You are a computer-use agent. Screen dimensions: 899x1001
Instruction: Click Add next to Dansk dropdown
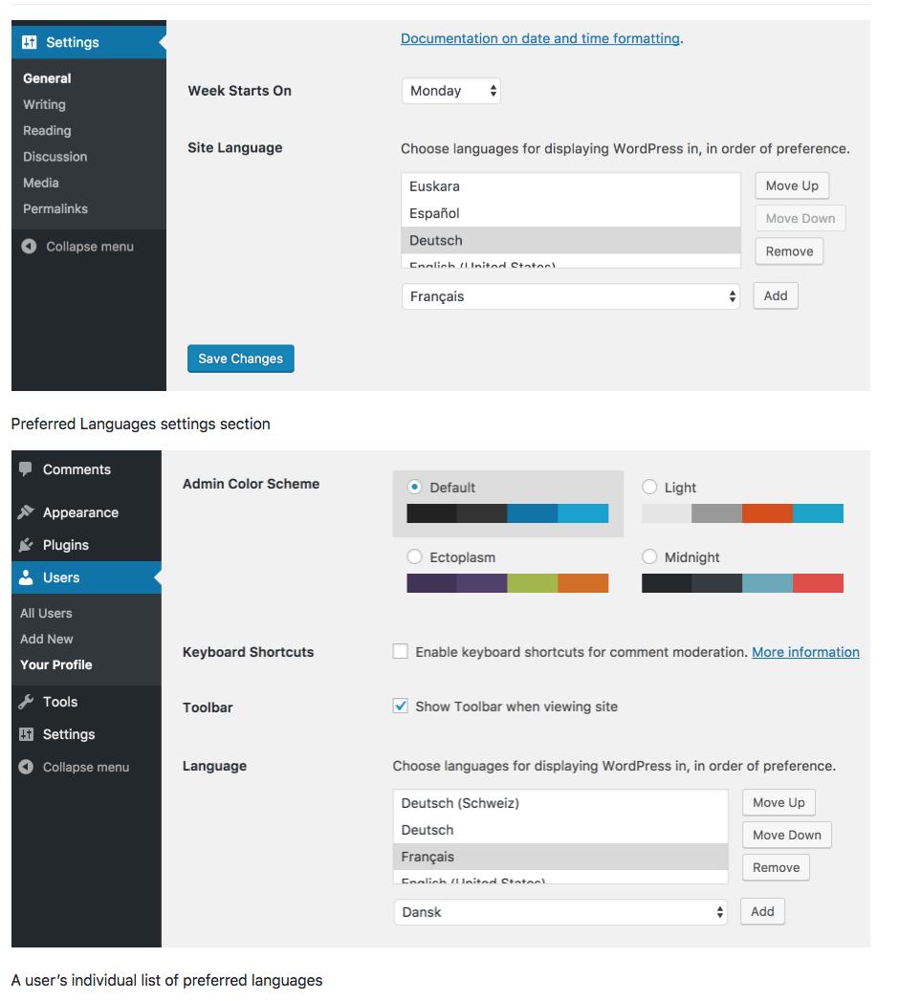click(762, 912)
